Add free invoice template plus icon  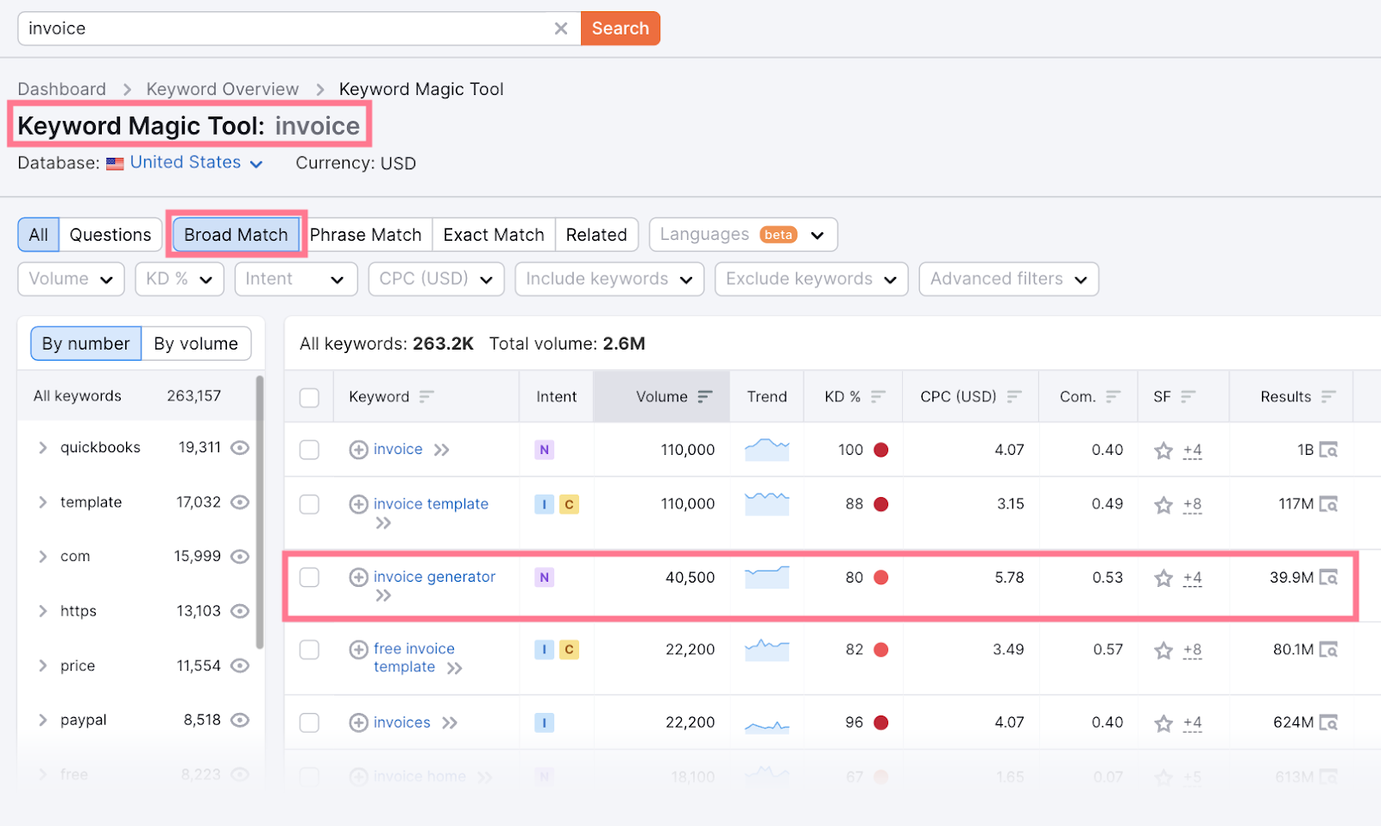358,649
